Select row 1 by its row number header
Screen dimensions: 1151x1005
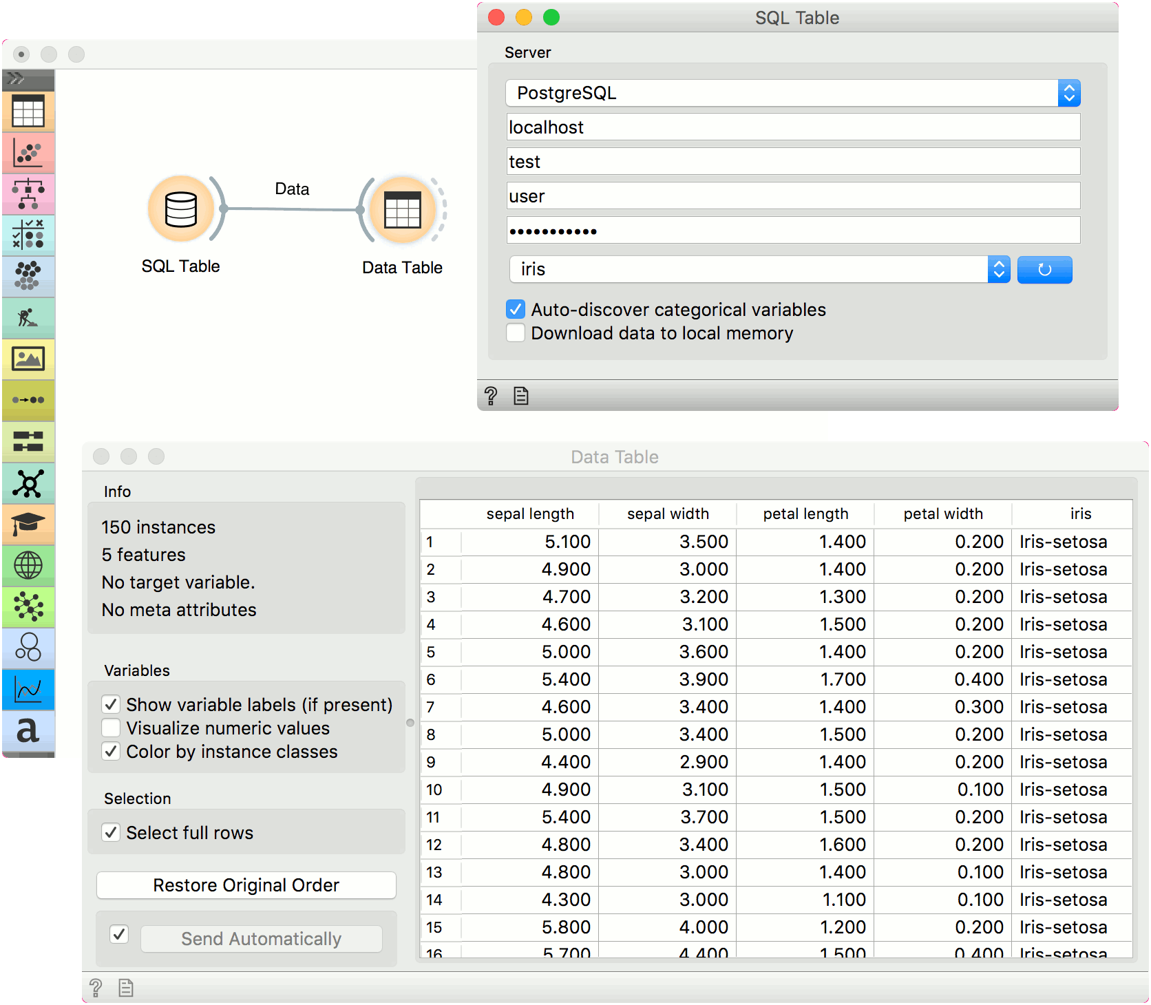point(441,542)
